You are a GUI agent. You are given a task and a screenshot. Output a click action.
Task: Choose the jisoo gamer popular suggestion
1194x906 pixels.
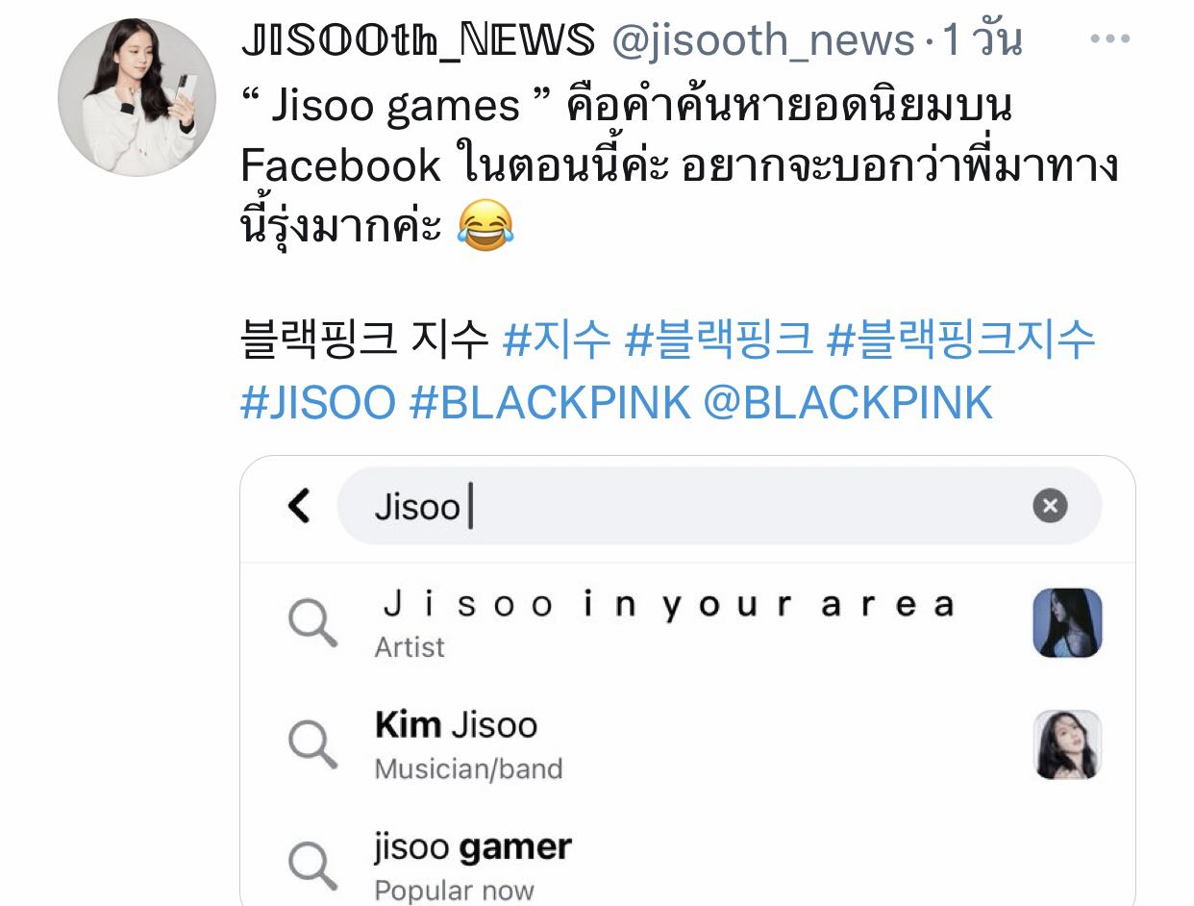point(687,861)
